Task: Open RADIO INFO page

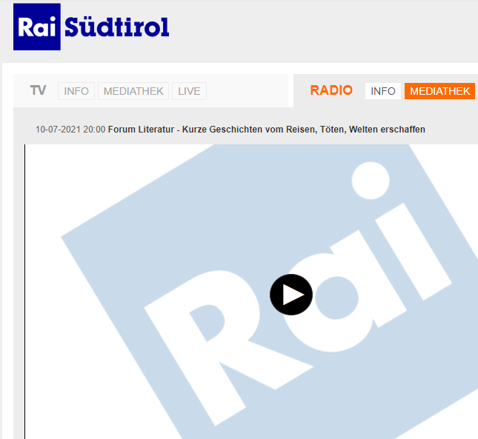Action: [x=383, y=91]
